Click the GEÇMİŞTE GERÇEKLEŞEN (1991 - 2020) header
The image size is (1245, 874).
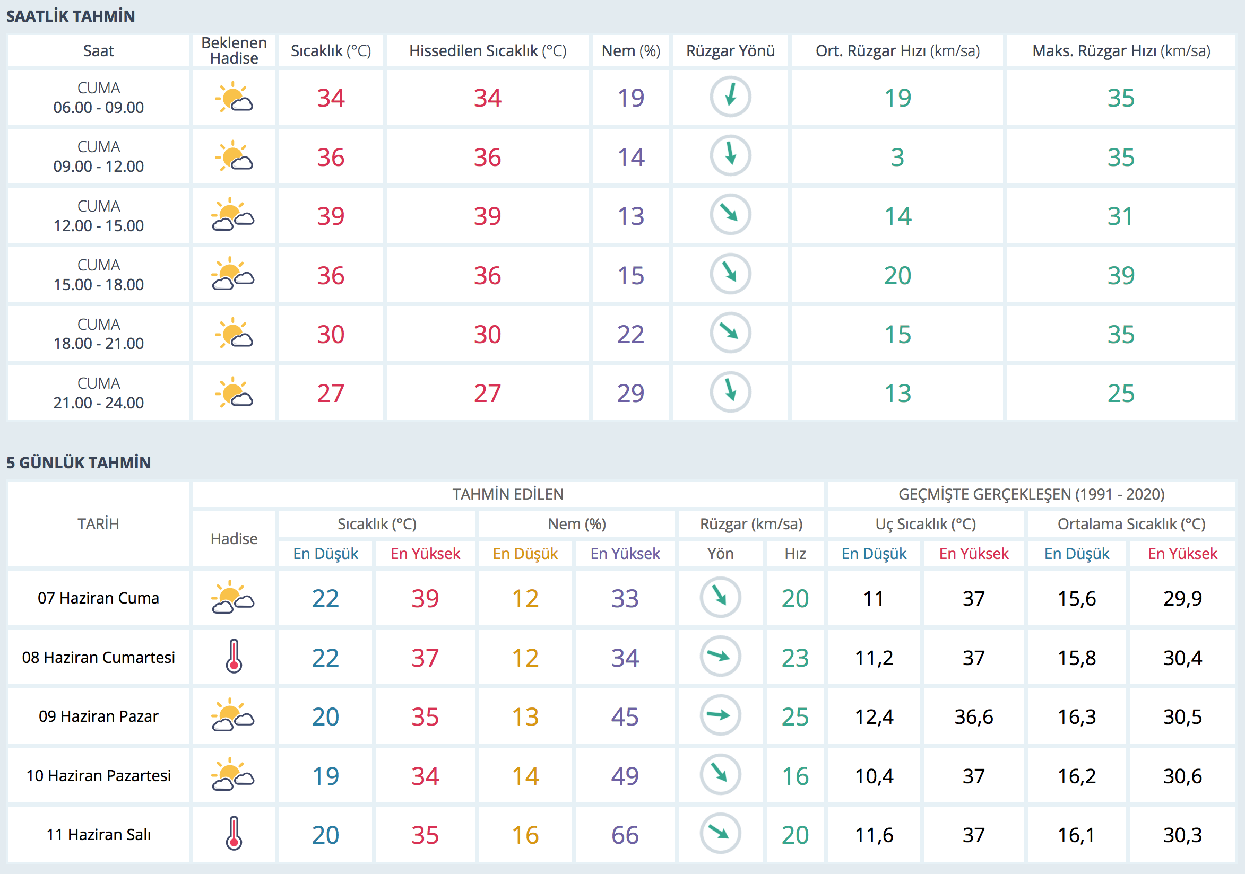click(1031, 494)
